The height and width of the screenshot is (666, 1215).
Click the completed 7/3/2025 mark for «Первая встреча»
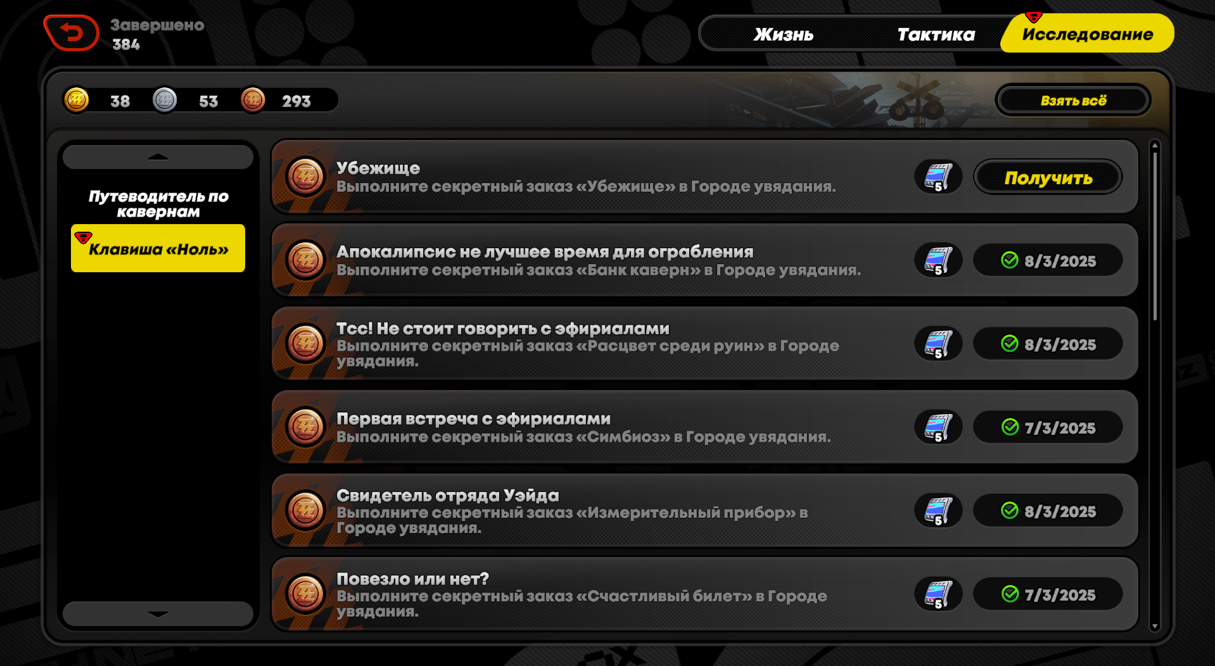pos(1048,427)
